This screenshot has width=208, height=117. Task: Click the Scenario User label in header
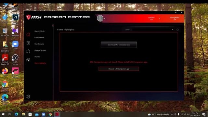(x=151, y=19)
